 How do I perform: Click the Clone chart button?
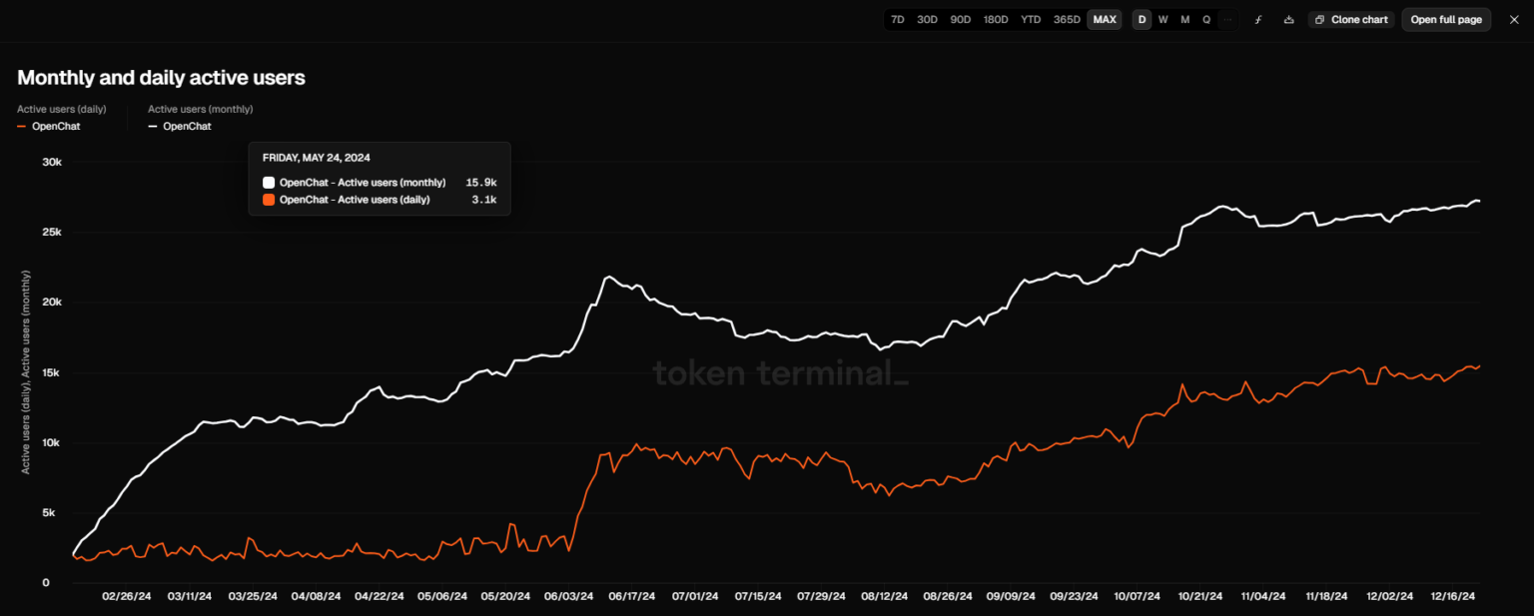point(1351,20)
